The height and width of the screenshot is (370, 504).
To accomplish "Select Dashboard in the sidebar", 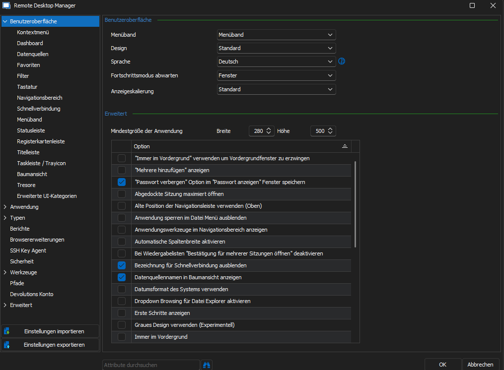I will pos(30,43).
